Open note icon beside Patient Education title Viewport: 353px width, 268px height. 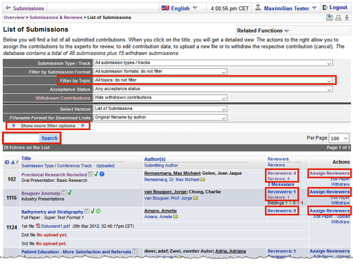coord(135,251)
